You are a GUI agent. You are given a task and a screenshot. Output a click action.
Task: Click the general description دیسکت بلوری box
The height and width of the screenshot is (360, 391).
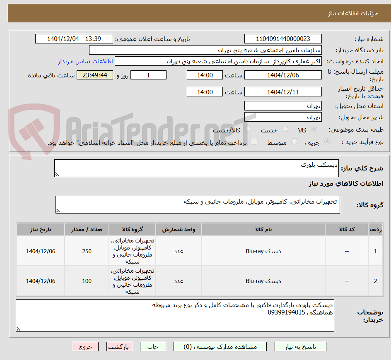point(196,168)
